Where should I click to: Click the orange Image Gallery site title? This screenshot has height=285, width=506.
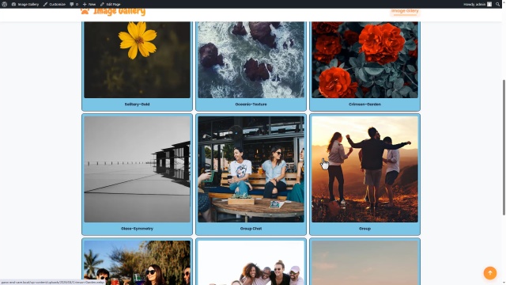tap(119, 12)
